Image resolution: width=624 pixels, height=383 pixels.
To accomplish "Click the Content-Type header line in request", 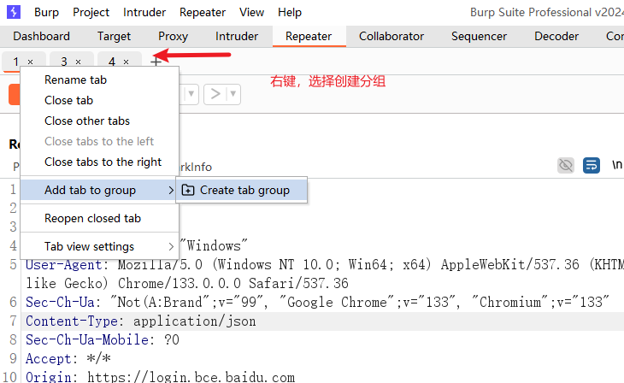I will (x=141, y=321).
